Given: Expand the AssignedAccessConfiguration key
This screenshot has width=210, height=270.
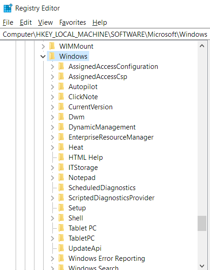Looking at the screenshot, I should tap(52, 67).
